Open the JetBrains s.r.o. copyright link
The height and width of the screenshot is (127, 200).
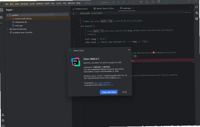pyautogui.click(x=108, y=85)
